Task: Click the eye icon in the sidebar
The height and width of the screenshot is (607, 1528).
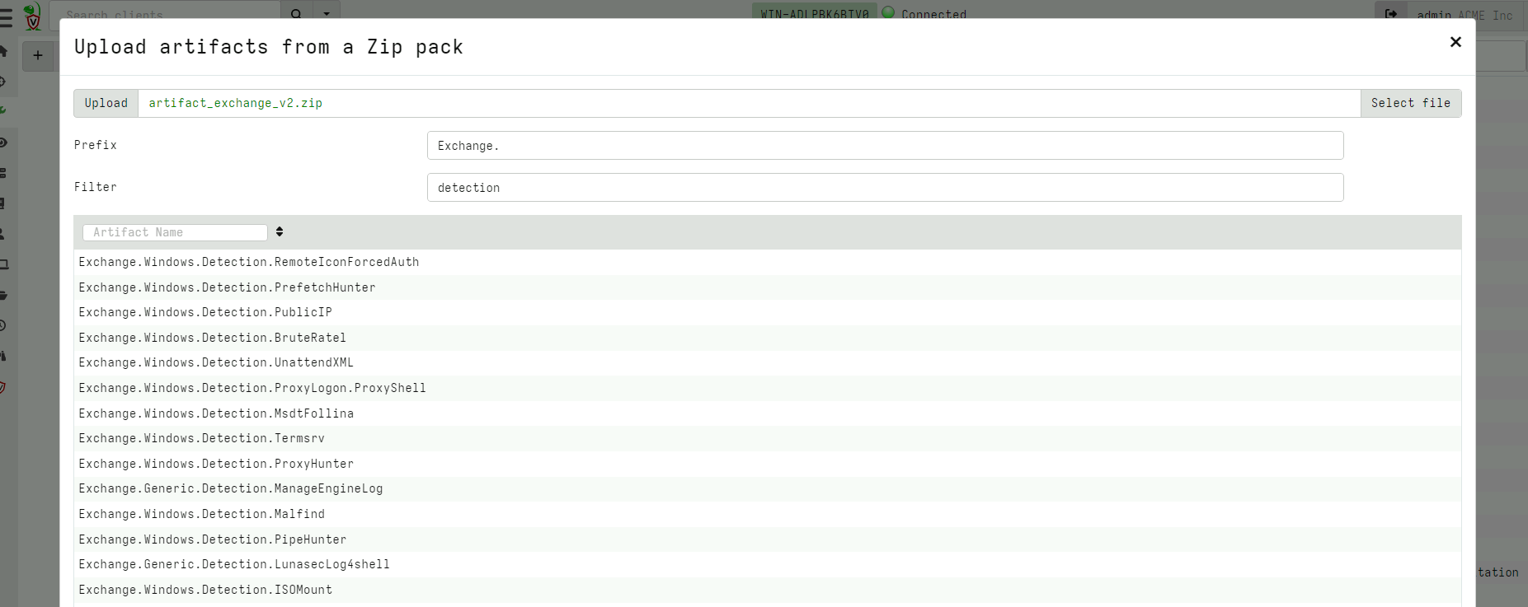Action: (4, 142)
